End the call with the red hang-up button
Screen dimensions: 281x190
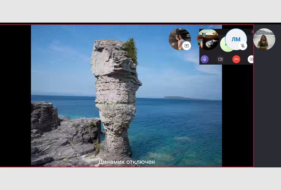(236, 59)
